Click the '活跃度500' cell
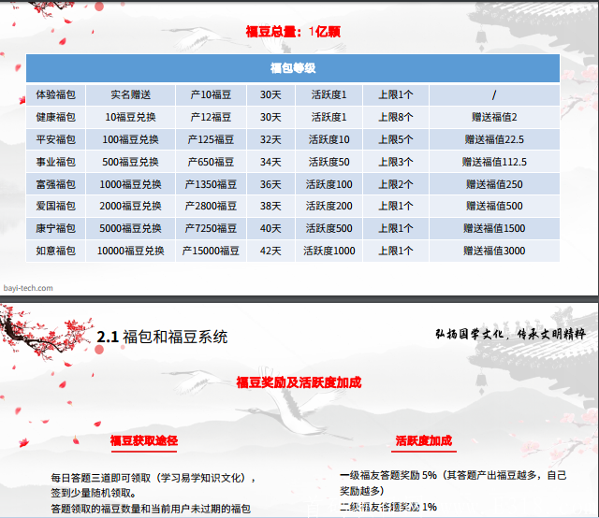The image size is (599, 518). (329, 228)
